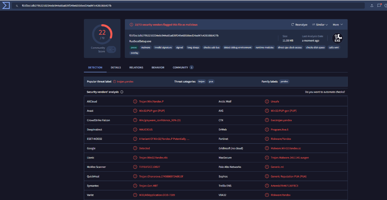Click the file hash text above RusExcelSetup.exe
387x200 pixels.
(174, 35)
